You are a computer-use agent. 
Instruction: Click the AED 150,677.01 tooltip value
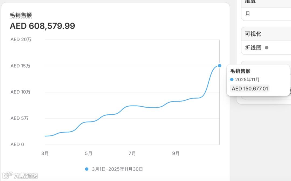coord(250,89)
